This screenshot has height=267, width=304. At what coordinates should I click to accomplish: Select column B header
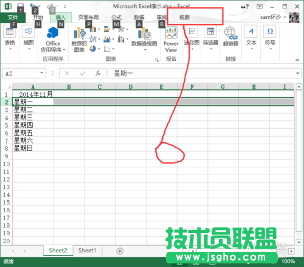click(69, 87)
